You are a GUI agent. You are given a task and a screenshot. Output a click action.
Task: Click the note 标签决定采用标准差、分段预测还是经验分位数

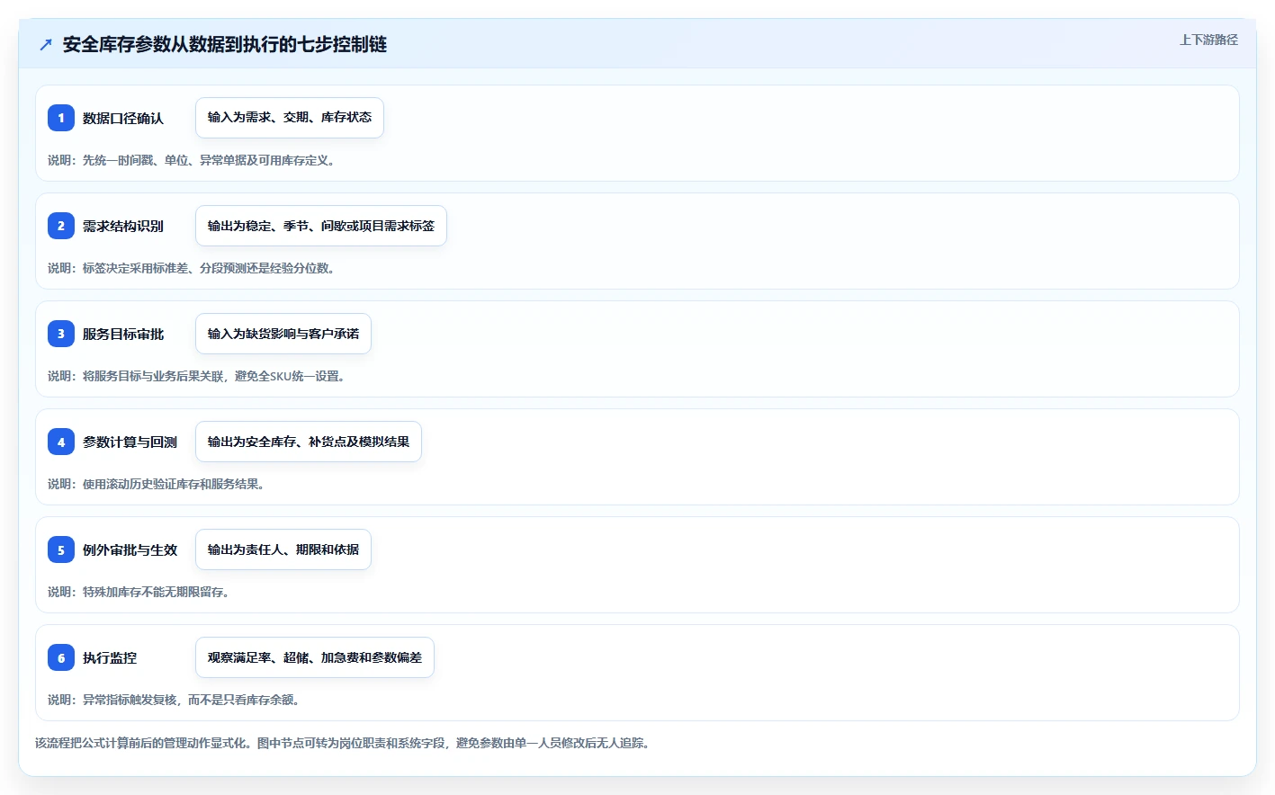click(193, 268)
